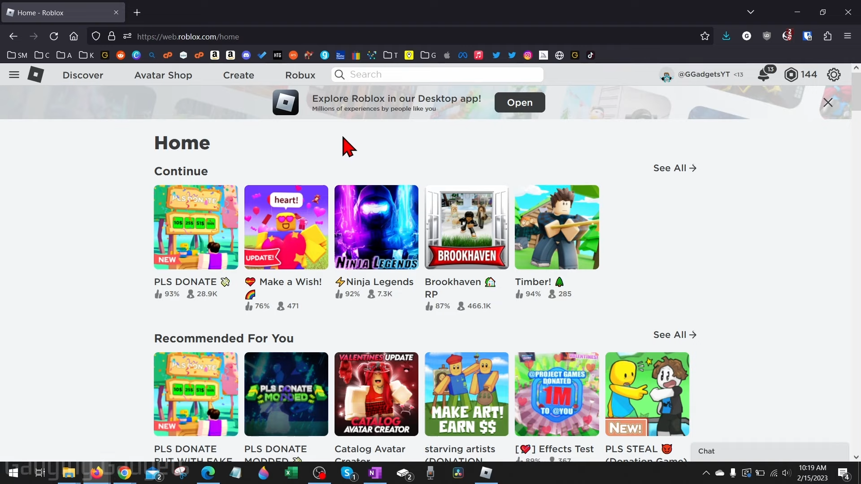
Task: Expand See All for Recommended For You
Action: (674, 335)
